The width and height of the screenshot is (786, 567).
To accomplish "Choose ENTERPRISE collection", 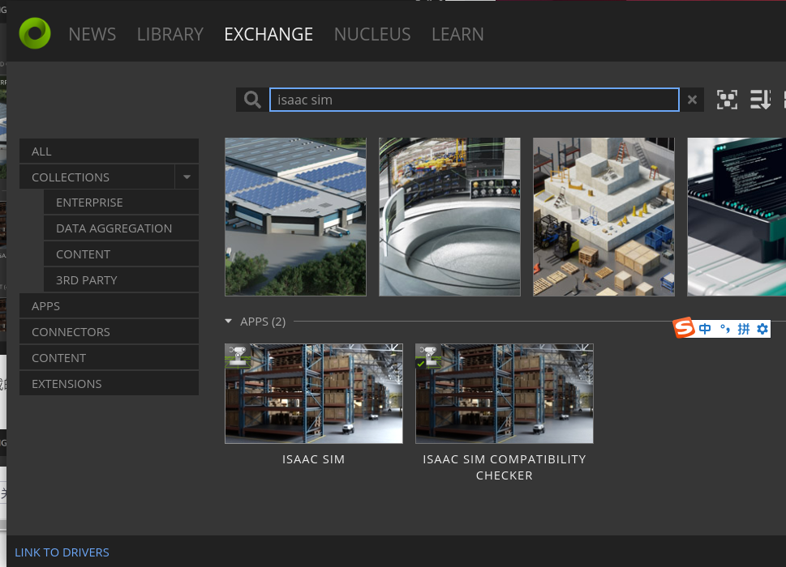I will pyautogui.click(x=121, y=202).
